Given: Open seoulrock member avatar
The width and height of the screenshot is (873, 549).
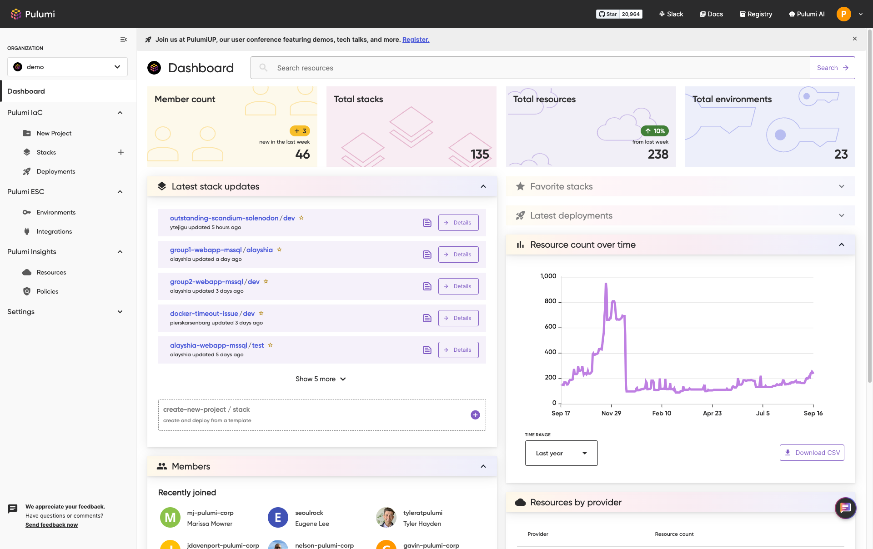Looking at the screenshot, I should tap(278, 518).
